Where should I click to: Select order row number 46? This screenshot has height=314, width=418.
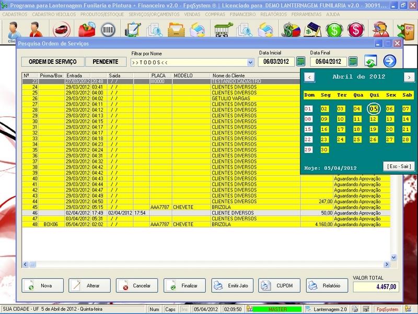coord(157,213)
